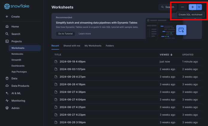
Task: Click the Data database icon
Action: click(7, 78)
